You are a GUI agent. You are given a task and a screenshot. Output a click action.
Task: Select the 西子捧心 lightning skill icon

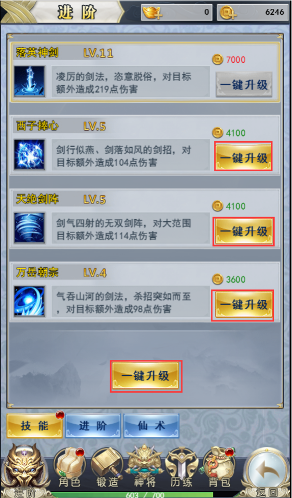tap(30, 155)
